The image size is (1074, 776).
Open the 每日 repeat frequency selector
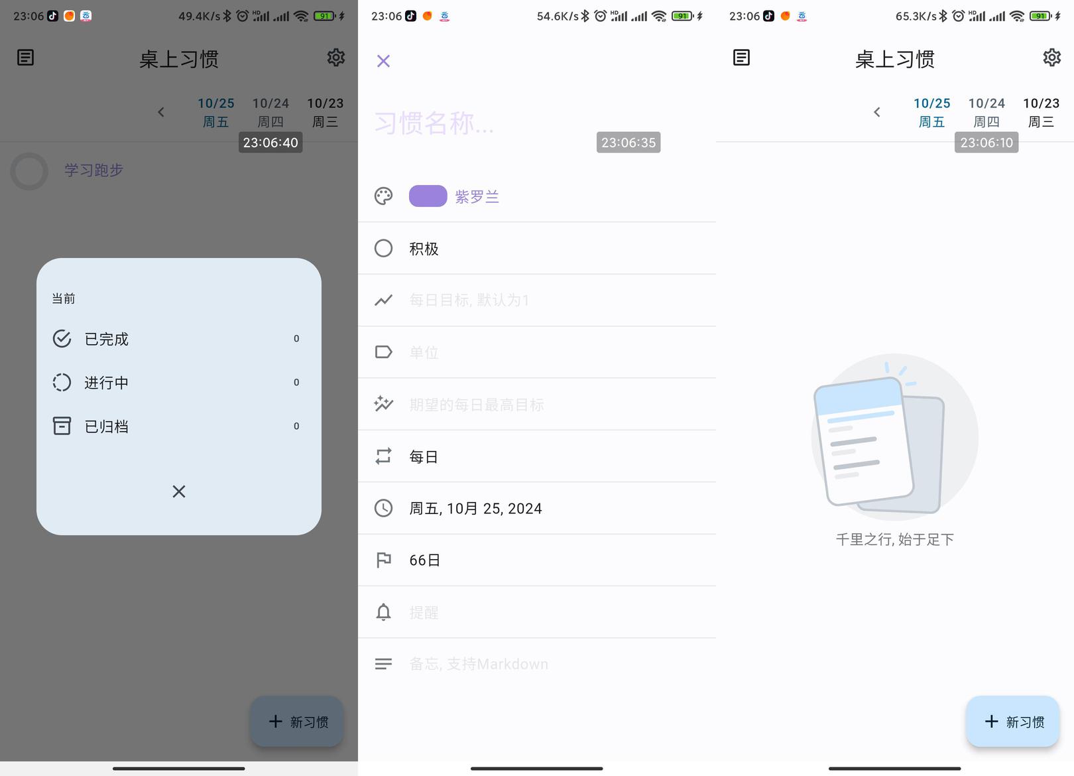[537, 456]
